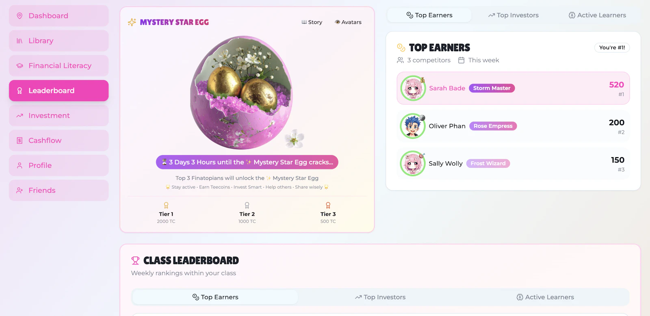Click the Tier 1 medal icon

[x=166, y=205]
